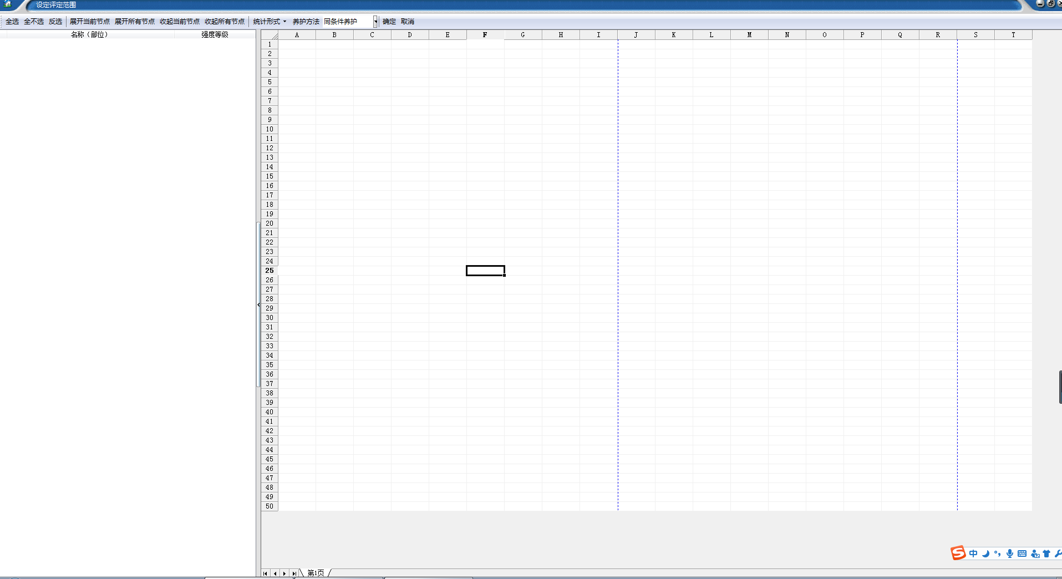The width and height of the screenshot is (1062, 579).
Task: Jump to first sheet with navigation arrow
Action: coord(266,573)
